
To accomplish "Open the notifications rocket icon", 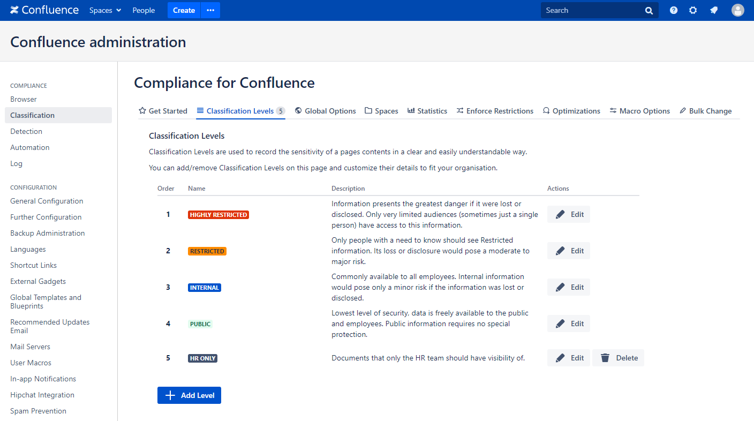I will 714,10.
